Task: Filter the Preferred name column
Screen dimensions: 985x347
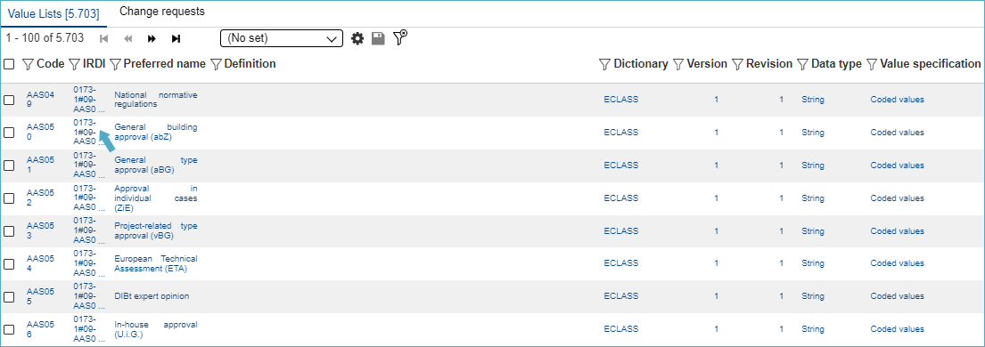Action: tap(115, 64)
